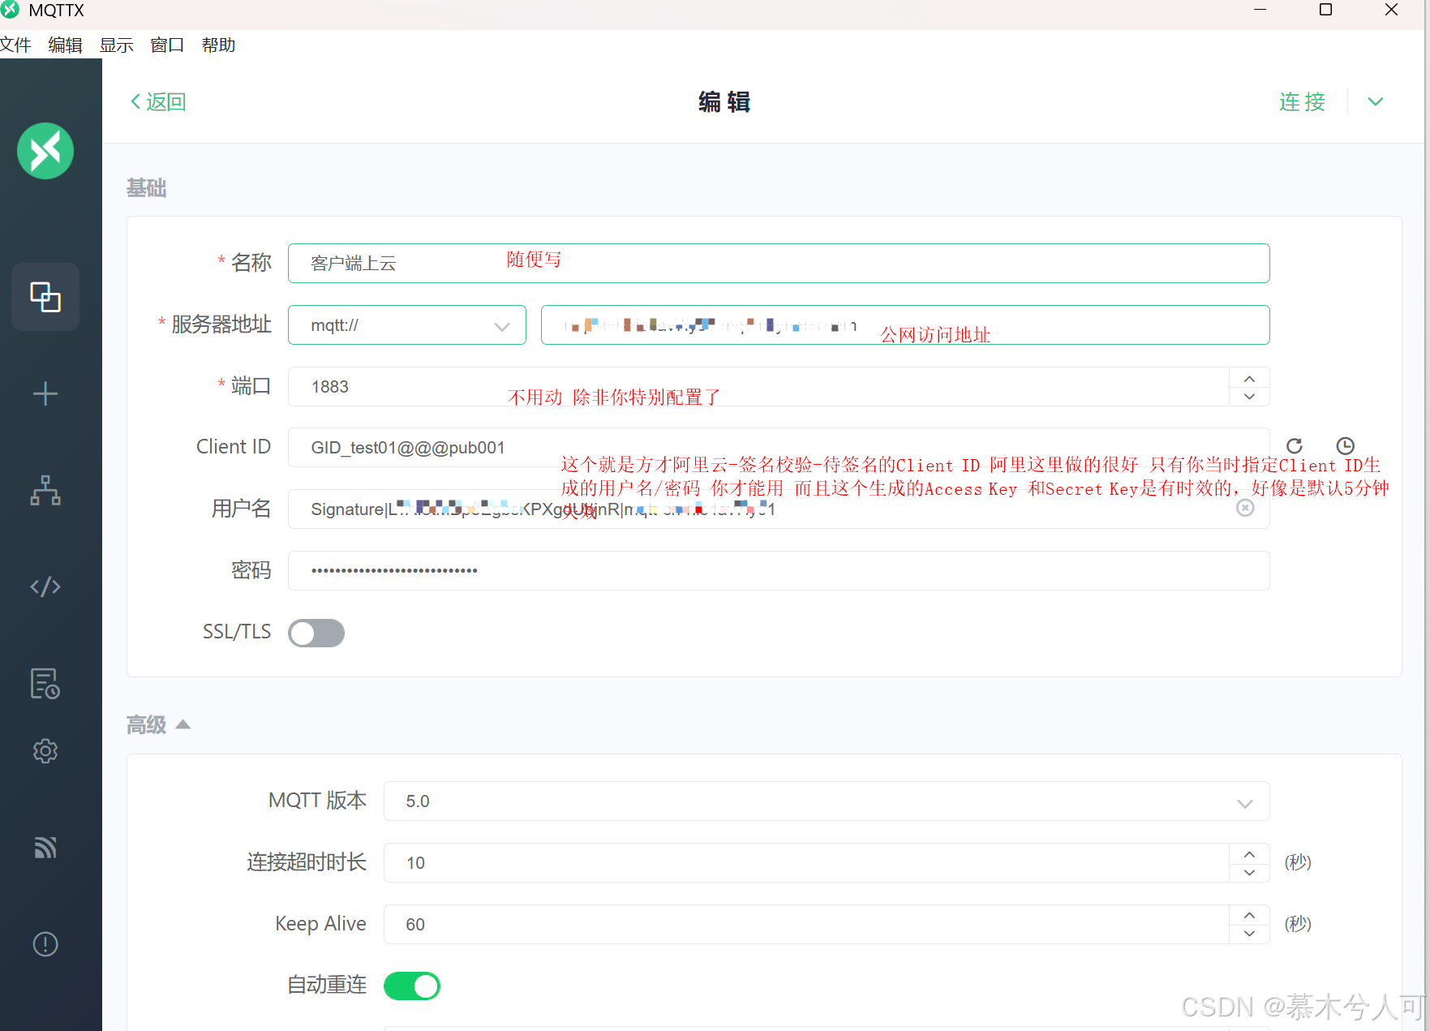1430x1031 pixels.
Task: Open the mqtt:// protocol dropdown
Action: click(x=407, y=325)
